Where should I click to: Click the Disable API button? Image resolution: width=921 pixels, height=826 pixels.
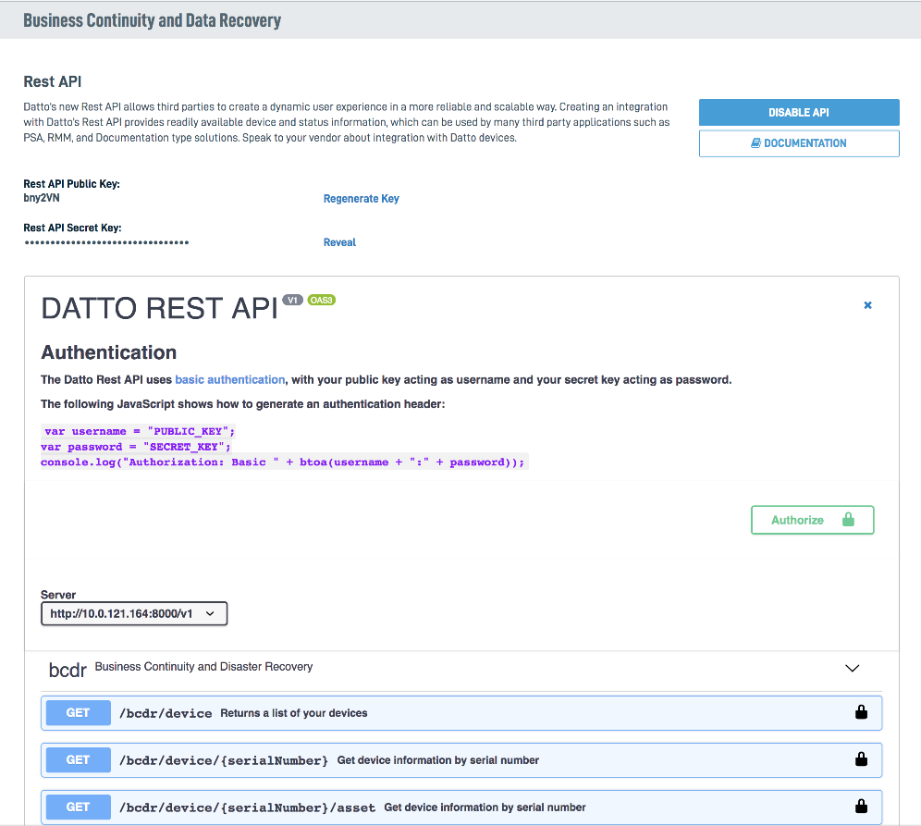798,111
